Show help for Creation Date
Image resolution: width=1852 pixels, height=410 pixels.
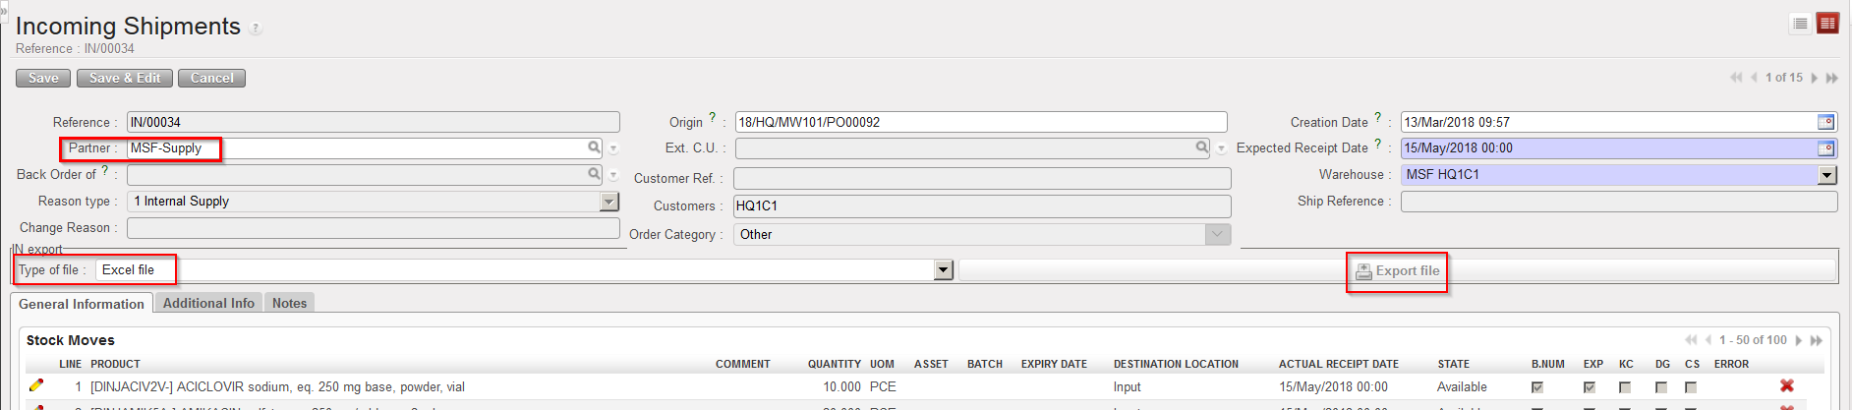1378,117
